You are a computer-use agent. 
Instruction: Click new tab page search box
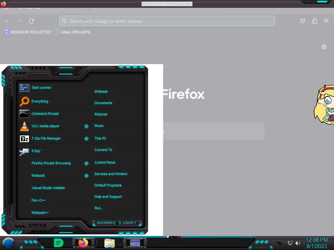(214, 131)
